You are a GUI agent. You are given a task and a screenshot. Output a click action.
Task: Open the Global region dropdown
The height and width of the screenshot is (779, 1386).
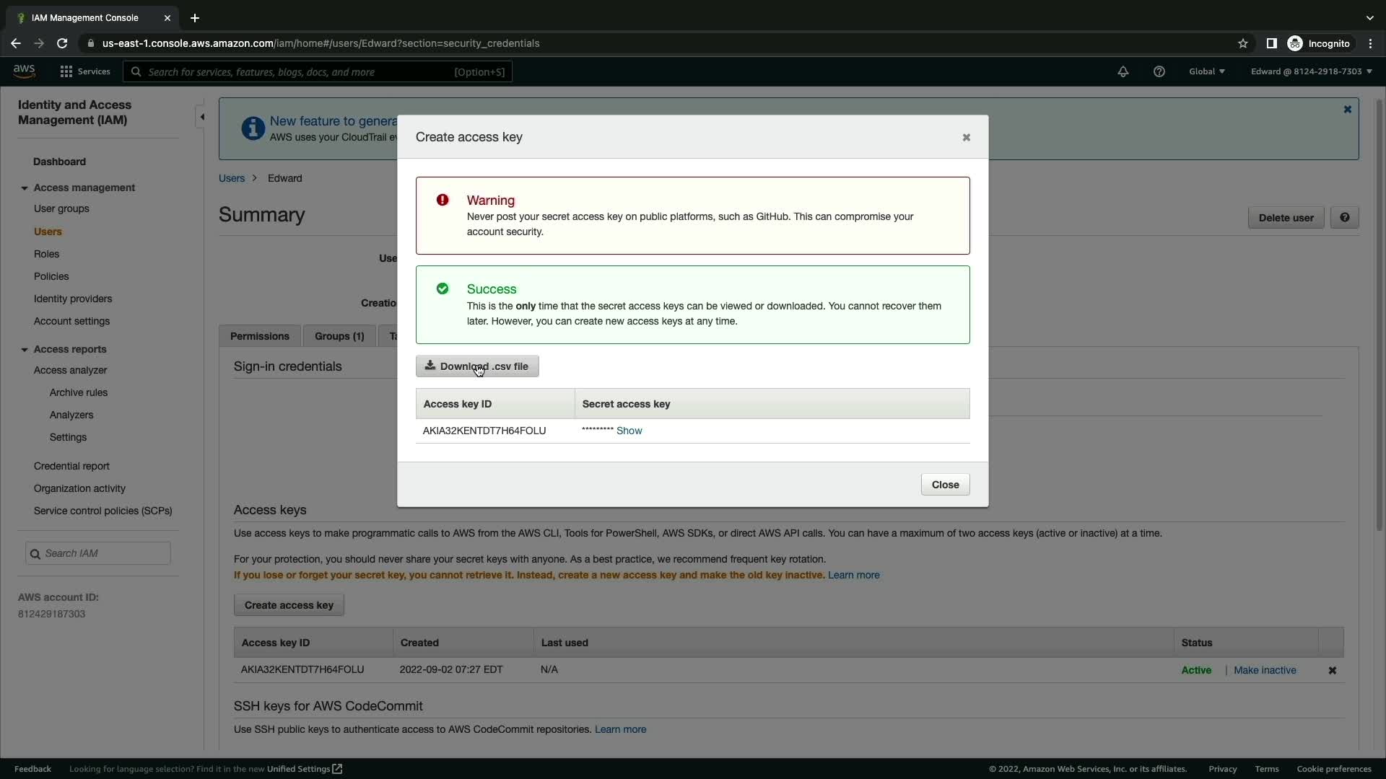click(x=1206, y=71)
